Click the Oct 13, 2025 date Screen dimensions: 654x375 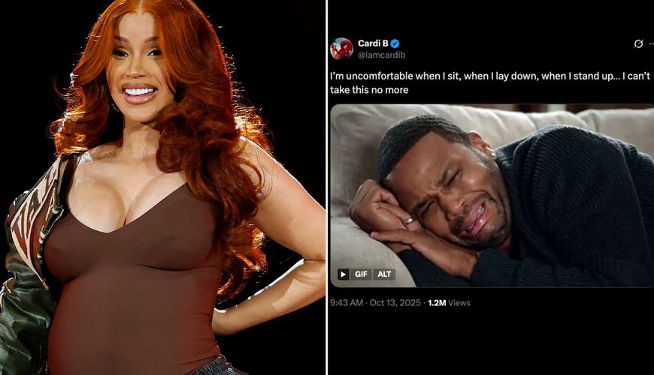(395, 302)
